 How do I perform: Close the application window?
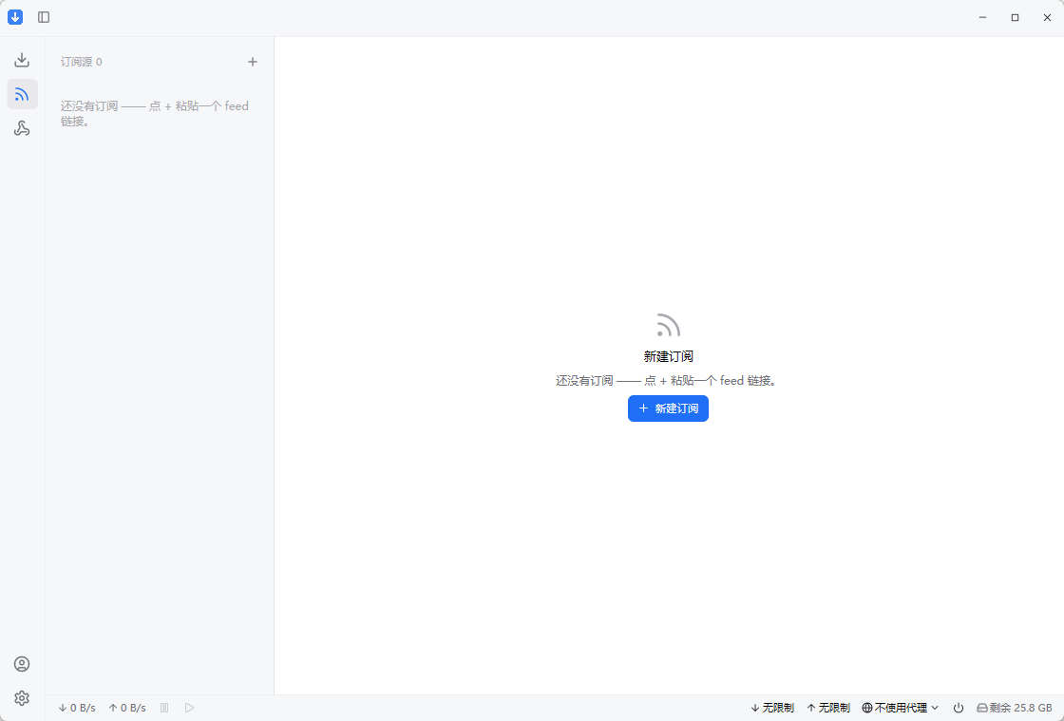pyautogui.click(x=1047, y=18)
